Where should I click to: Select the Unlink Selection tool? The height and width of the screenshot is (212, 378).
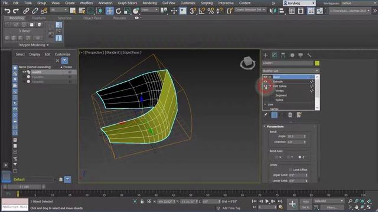[x=35, y=11]
